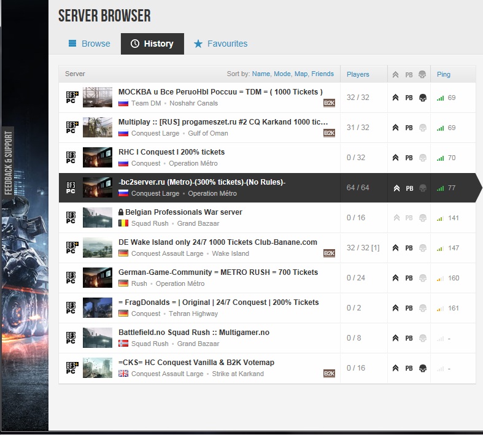This screenshot has height=435, width=483.
Task: Sort by the Players column header
Action: tap(358, 74)
